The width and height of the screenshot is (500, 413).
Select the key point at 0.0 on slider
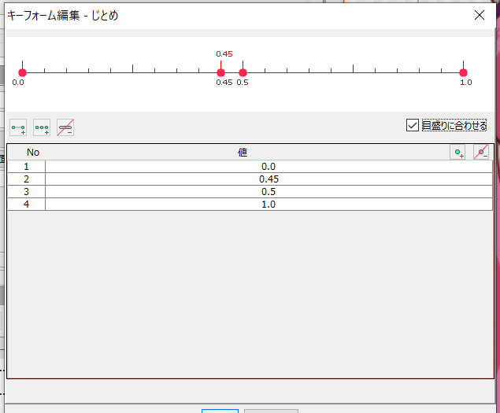[22, 72]
